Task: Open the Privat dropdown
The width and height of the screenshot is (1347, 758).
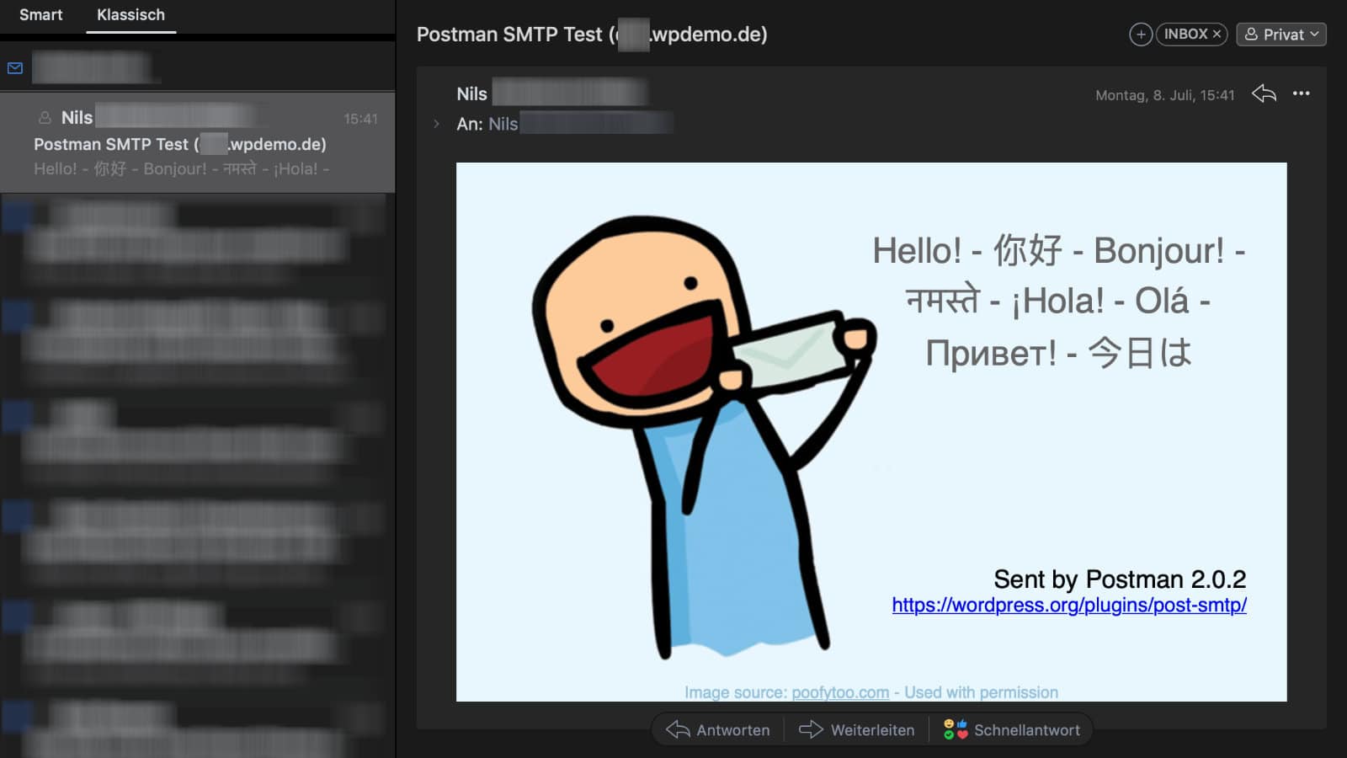Action: (x=1280, y=35)
